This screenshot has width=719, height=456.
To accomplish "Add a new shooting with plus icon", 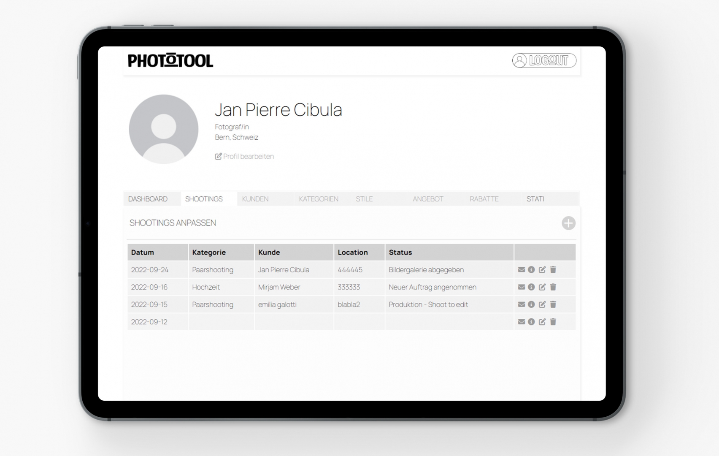I will coord(568,223).
